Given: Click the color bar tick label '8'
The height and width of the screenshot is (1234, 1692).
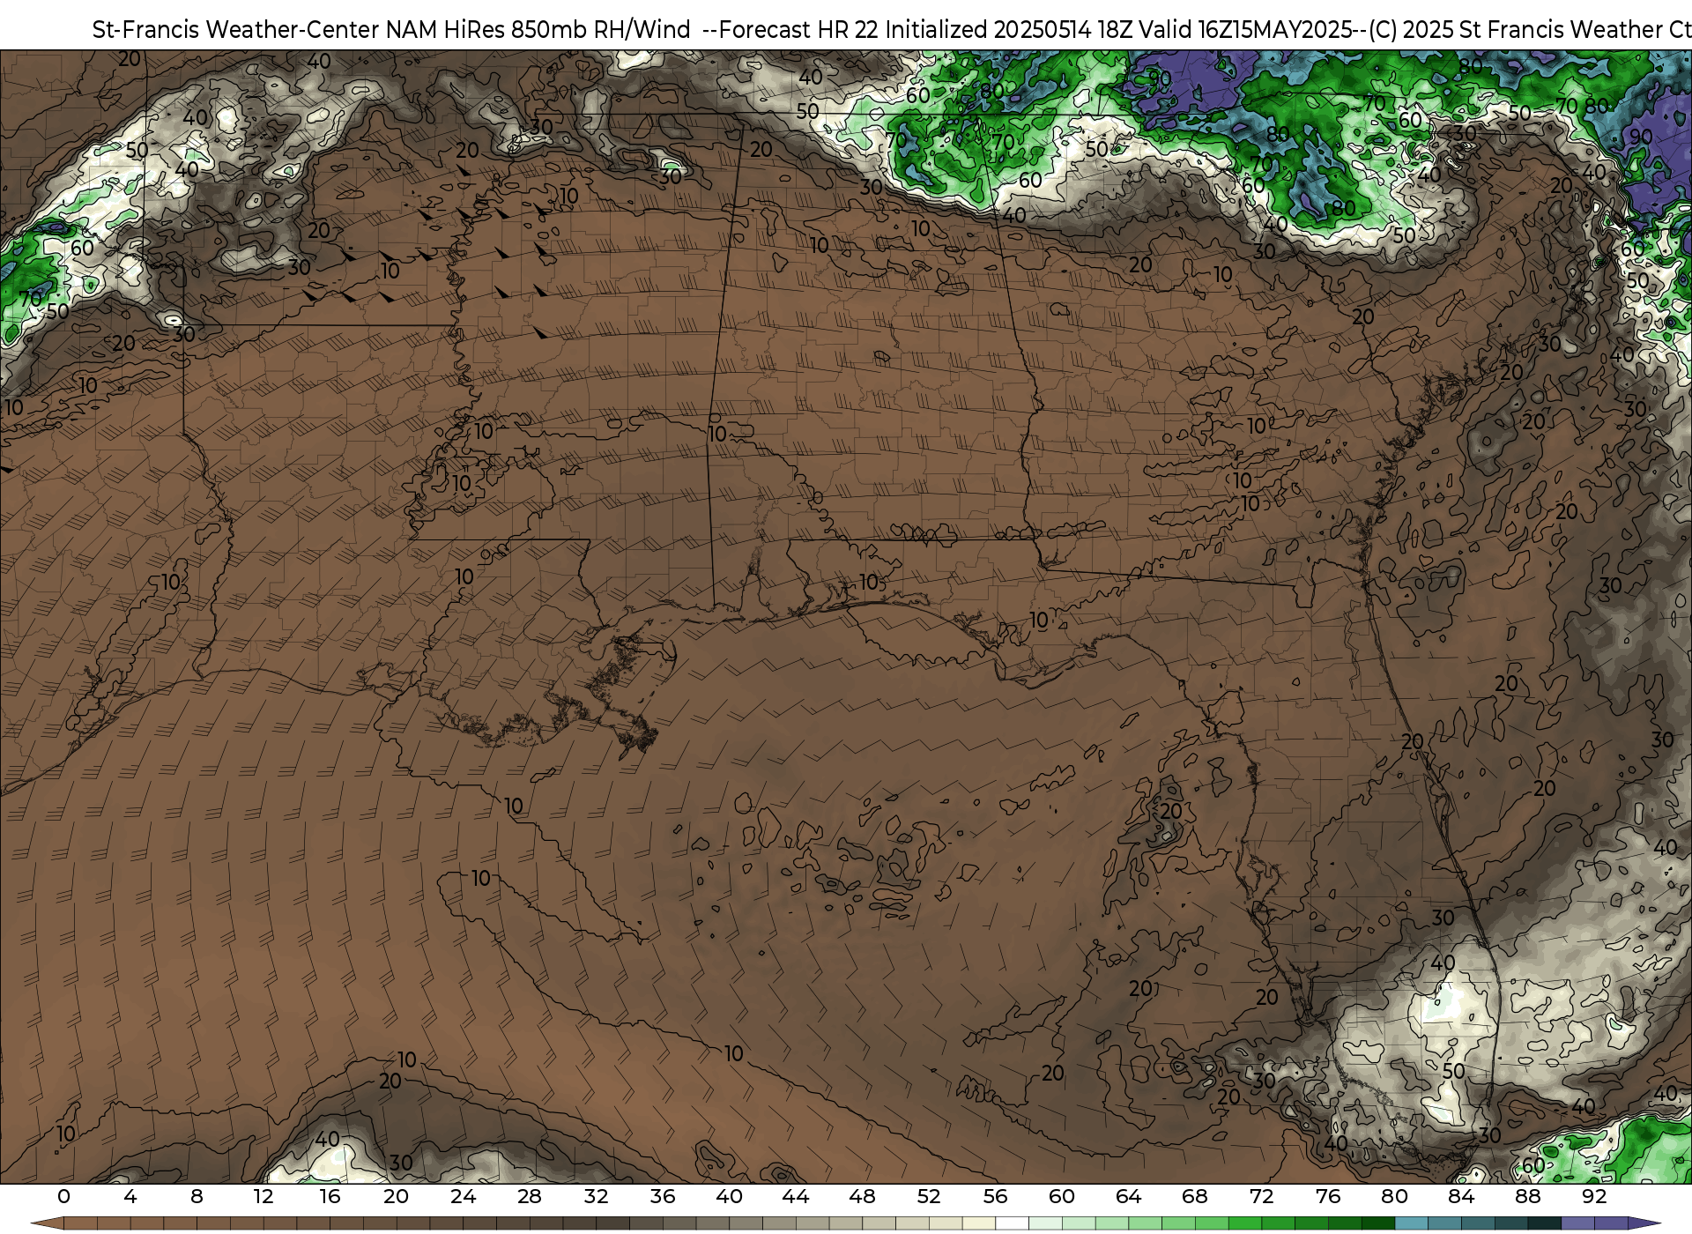Looking at the screenshot, I should [x=197, y=1197].
